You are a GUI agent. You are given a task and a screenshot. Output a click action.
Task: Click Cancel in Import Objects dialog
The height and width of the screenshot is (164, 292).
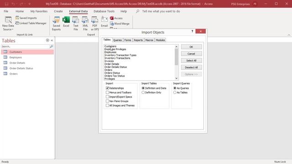(191, 54)
